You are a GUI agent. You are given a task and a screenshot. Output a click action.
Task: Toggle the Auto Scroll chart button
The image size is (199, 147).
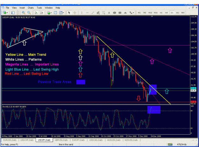point(36,13)
